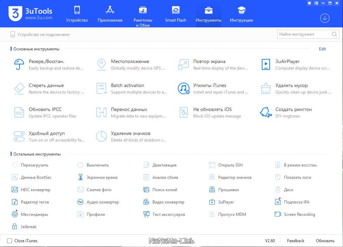This screenshot has width=343, height=247.
Task: Click the Screen Recording icon
Action: click(278, 214)
